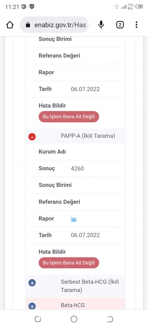Viewport: 148px width, 329px height.
Task: Click the first Bu İşlem Bana Ait Değil! button
Action: click(x=69, y=117)
